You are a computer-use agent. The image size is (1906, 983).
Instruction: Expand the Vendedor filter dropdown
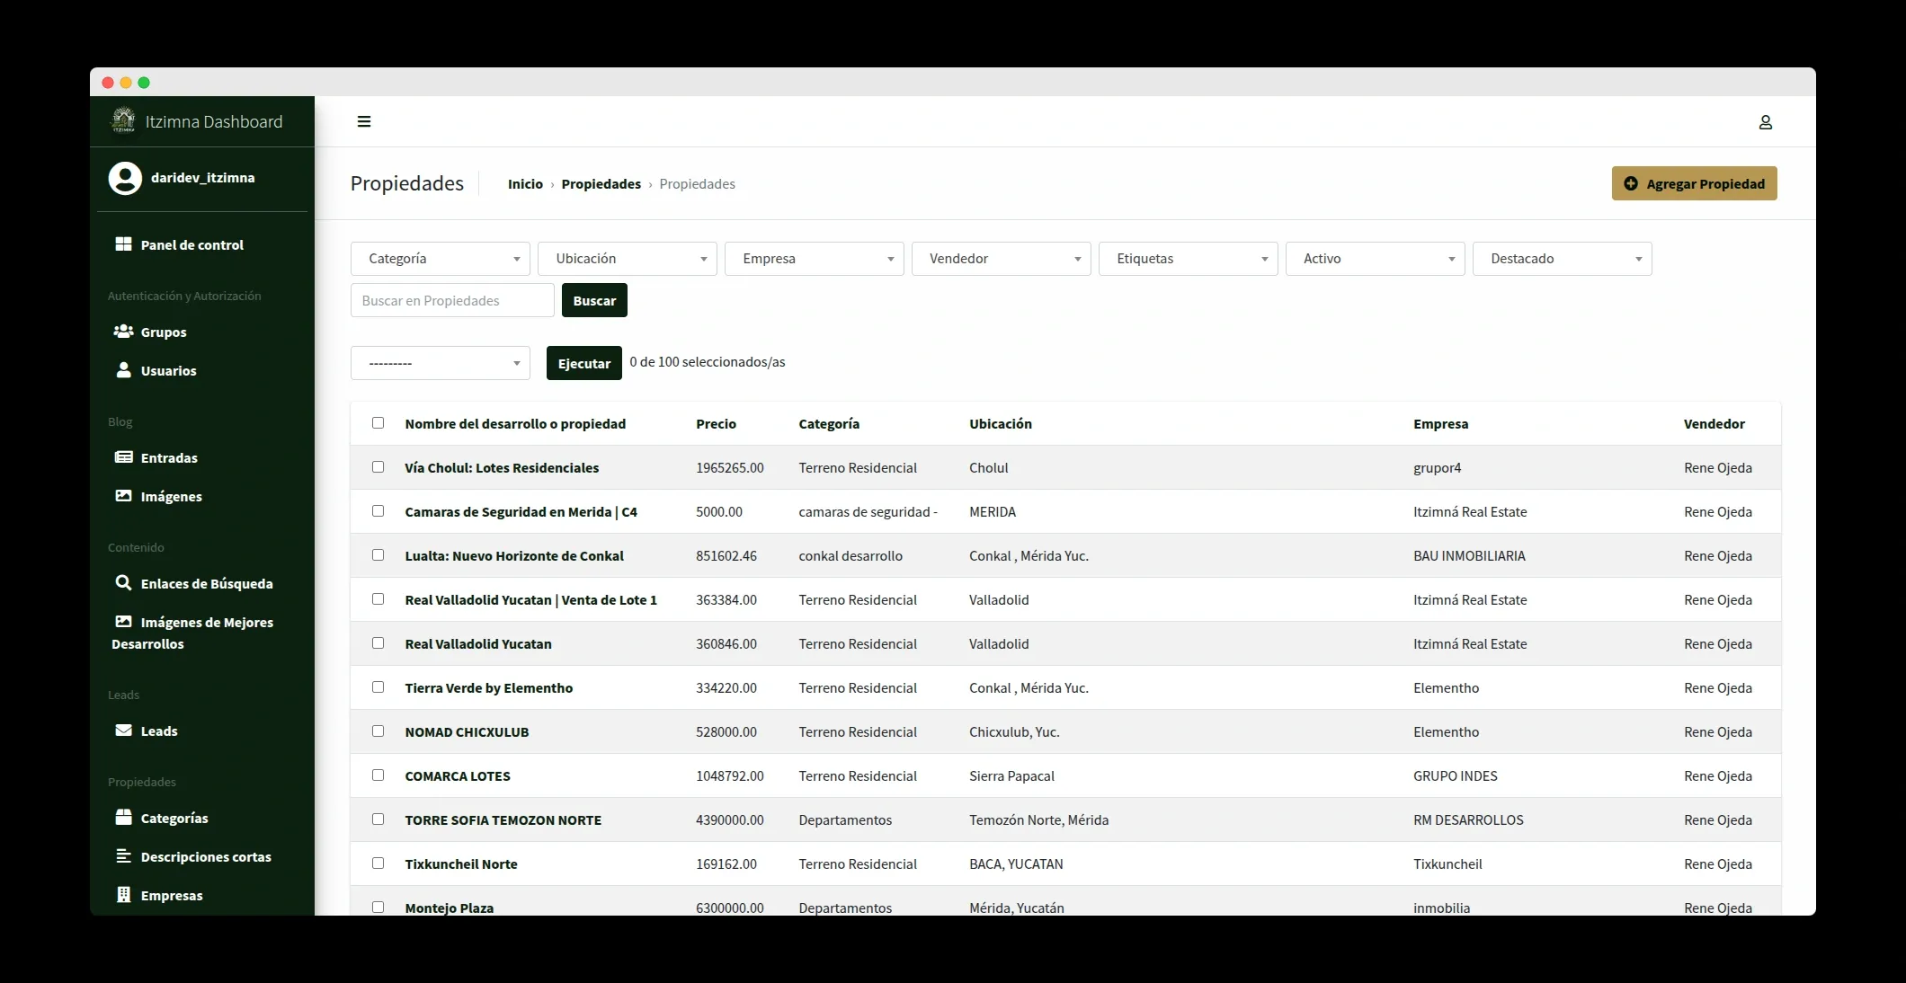1001,258
